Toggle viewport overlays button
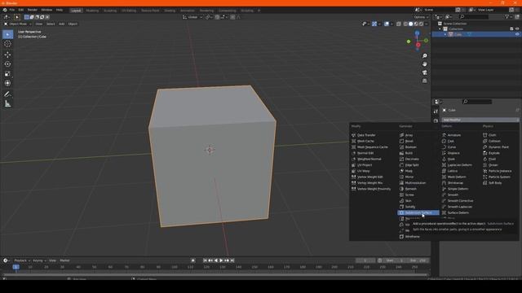The image size is (522, 293). [x=387, y=24]
